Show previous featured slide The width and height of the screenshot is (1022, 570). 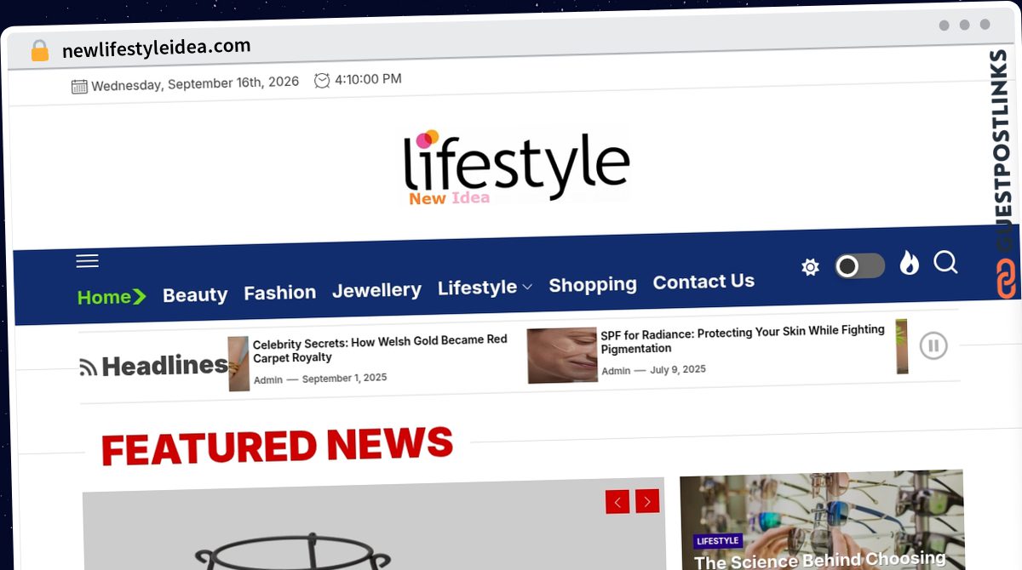(x=617, y=502)
